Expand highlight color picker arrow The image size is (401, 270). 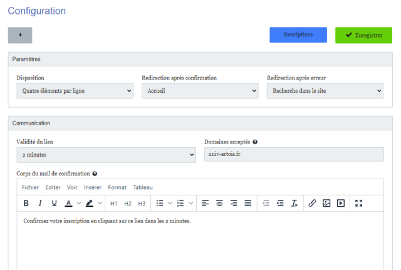100,203
